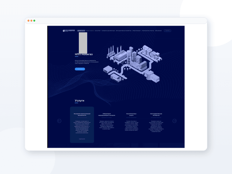Click the gray dropdown panel under Экспертиза

[83, 43]
